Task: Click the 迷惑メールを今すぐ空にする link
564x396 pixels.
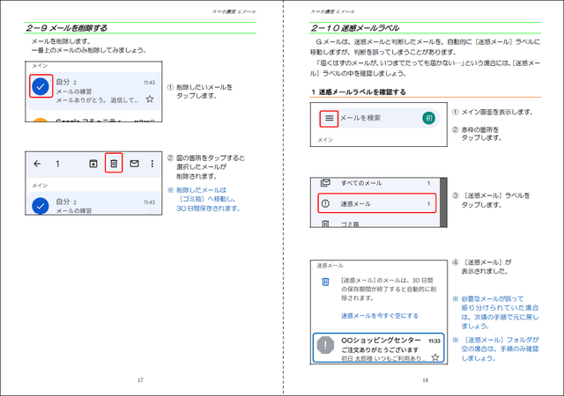Action: [380, 316]
